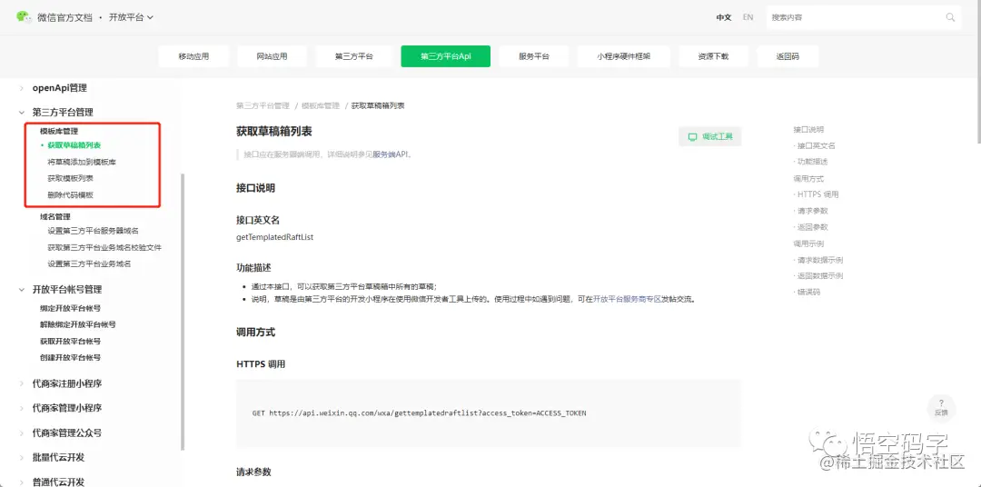Viewport: 981px width, 487px height.
Task: Click the 模板库管理 sidebar heading
Action: [x=59, y=132]
